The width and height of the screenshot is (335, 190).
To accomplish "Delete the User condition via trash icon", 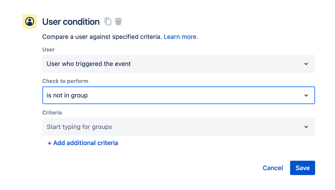I will [118, 21].
